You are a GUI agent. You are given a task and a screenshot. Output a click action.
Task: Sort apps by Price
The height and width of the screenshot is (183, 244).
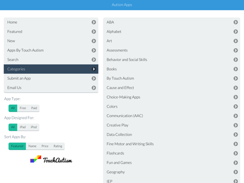(x=45, y=146)
